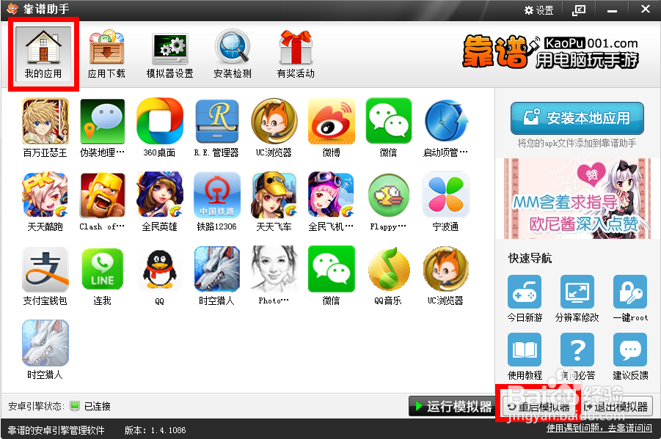The height and width of the screenshot is (439, 661).
Task: Launch the 连我 LINE app icon
Action: pyautogui.click(x=103, y=269)
